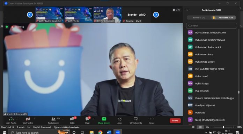
Task: Switch Word to Print Layout view
Action: 200,127
